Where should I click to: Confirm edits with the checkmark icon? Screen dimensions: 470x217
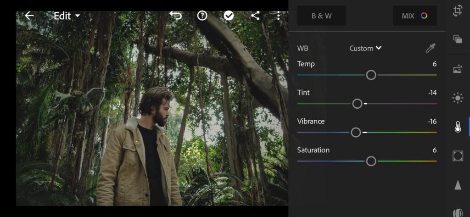229,16
